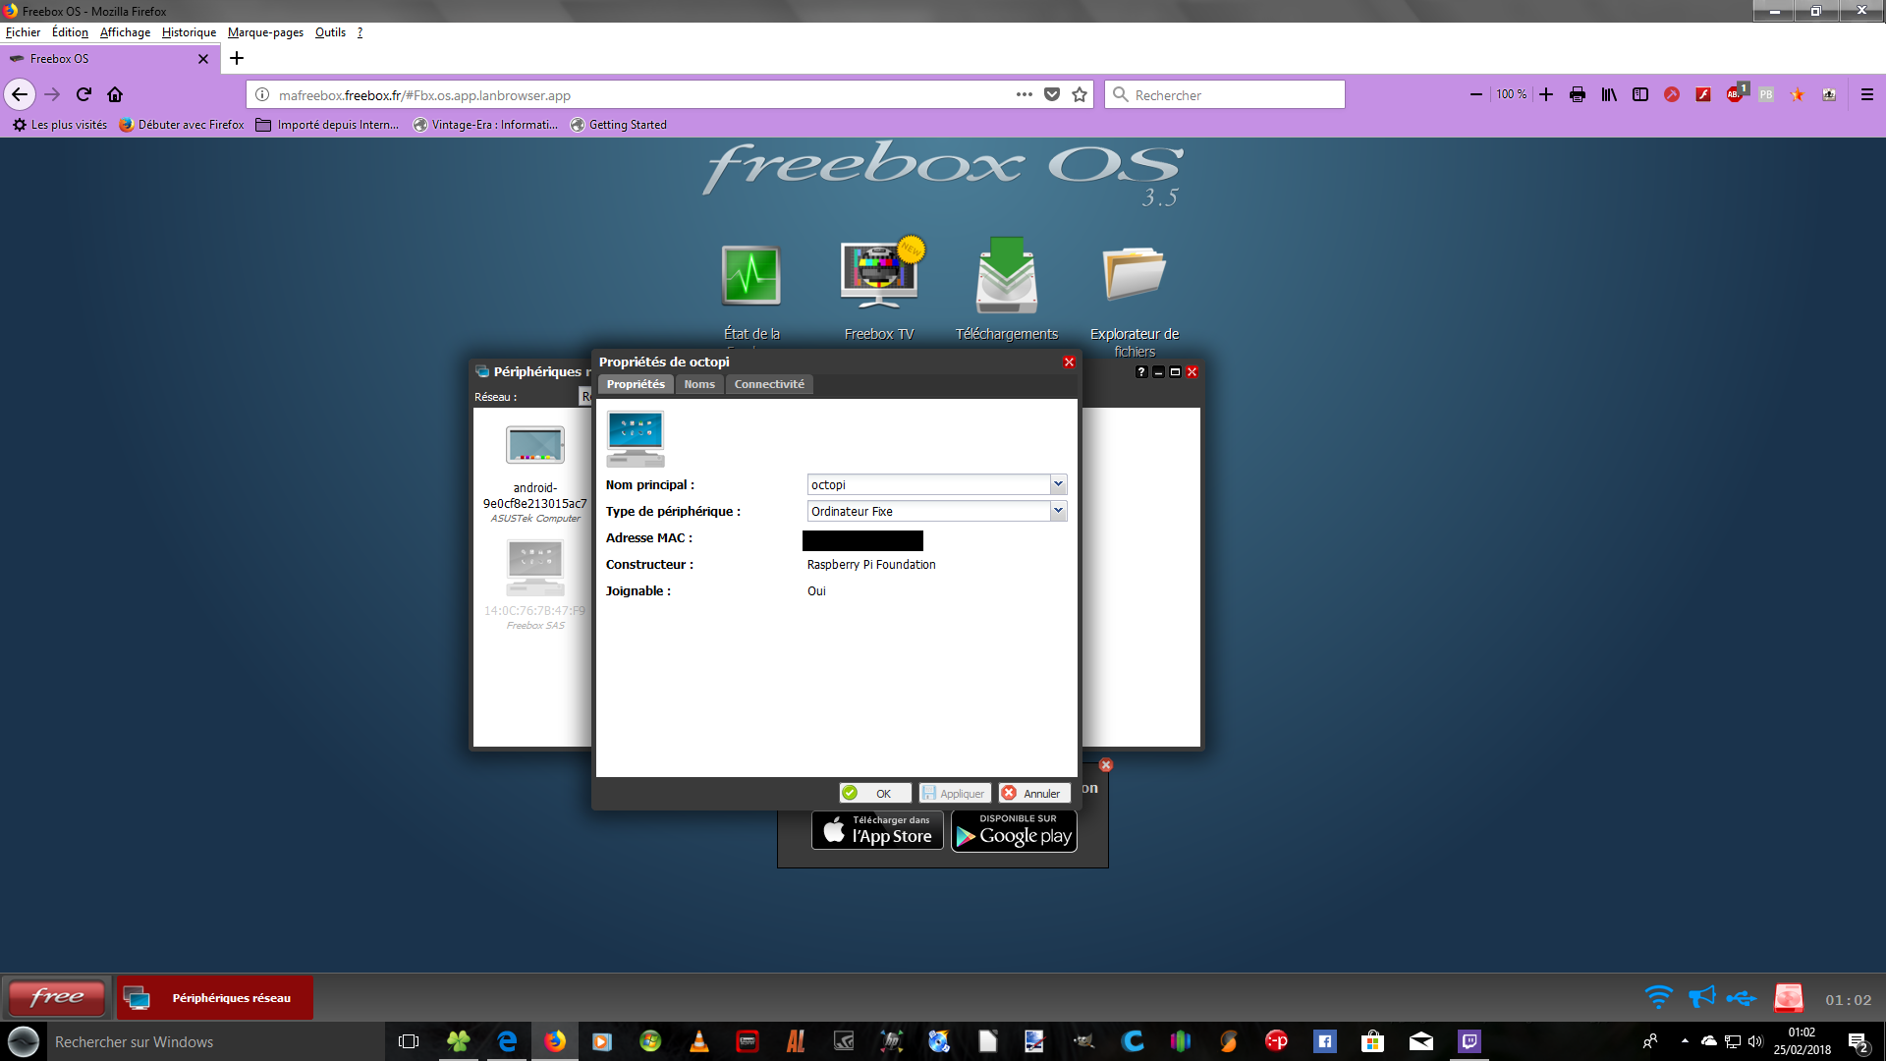Click help icon in Périphériques réseau window
The height and width of the screenshot is (1061, 1886).
pos(1141,371)
